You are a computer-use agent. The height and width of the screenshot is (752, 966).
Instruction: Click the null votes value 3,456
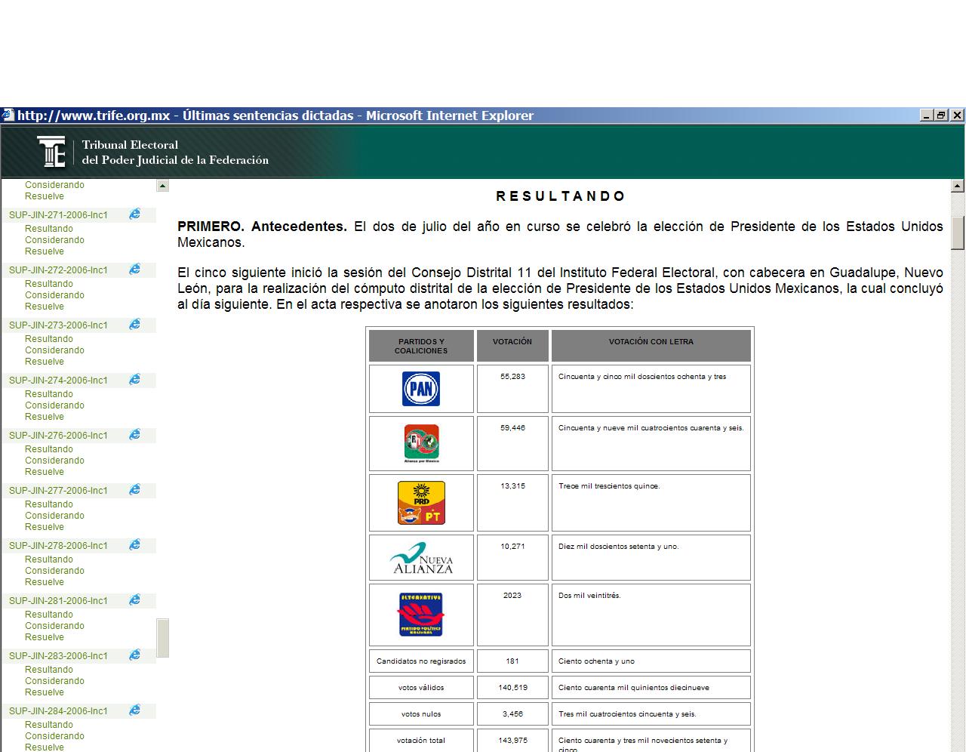coord(512,714)
